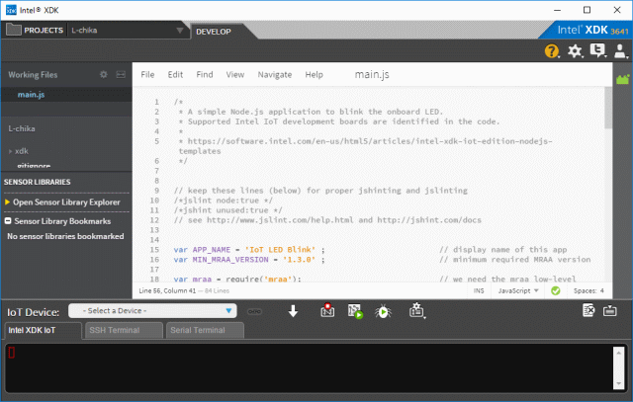Click the download arrow upload icon

point(293,311)
